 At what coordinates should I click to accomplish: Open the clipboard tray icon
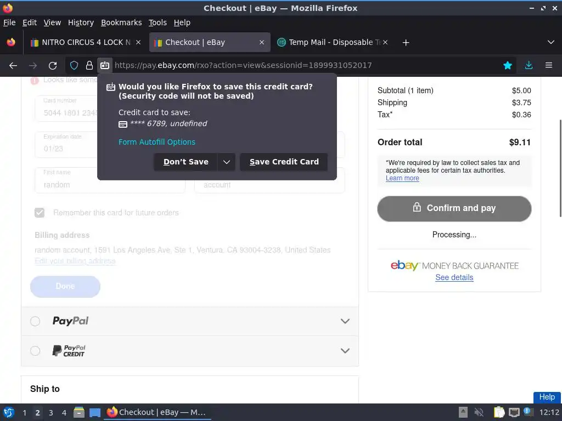coord(499,412)
